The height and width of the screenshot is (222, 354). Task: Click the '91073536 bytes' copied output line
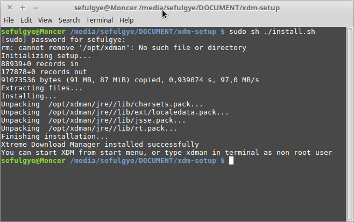(130, 80)
